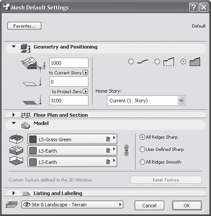Click the help question mark icon
The image size is (211, 216).
point(194,7)
